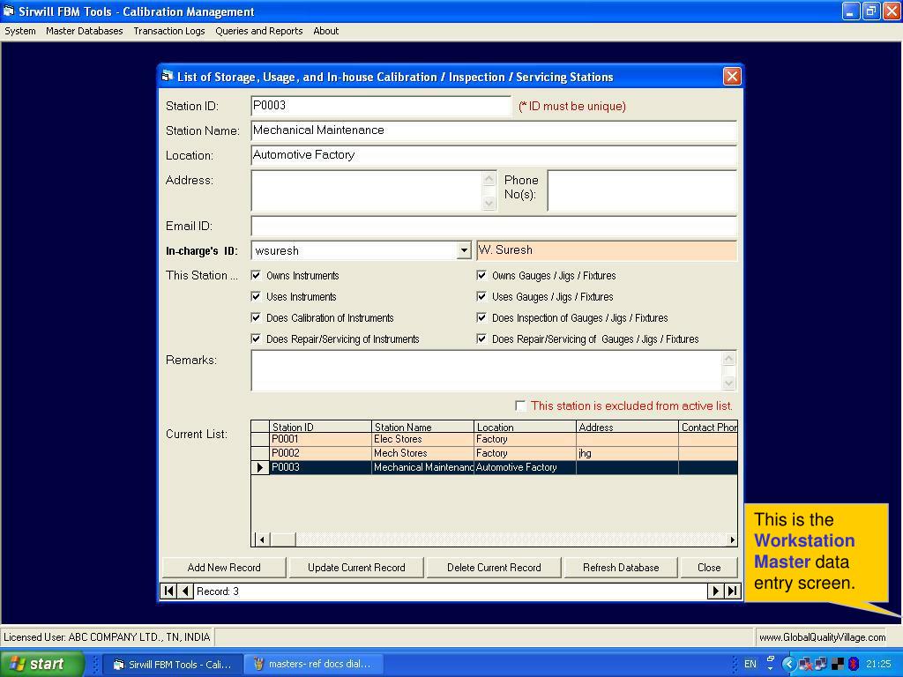
Task: Click the grid horizontal scrollbar thumb
Action: pyautogui.click(x=283, y=539)
